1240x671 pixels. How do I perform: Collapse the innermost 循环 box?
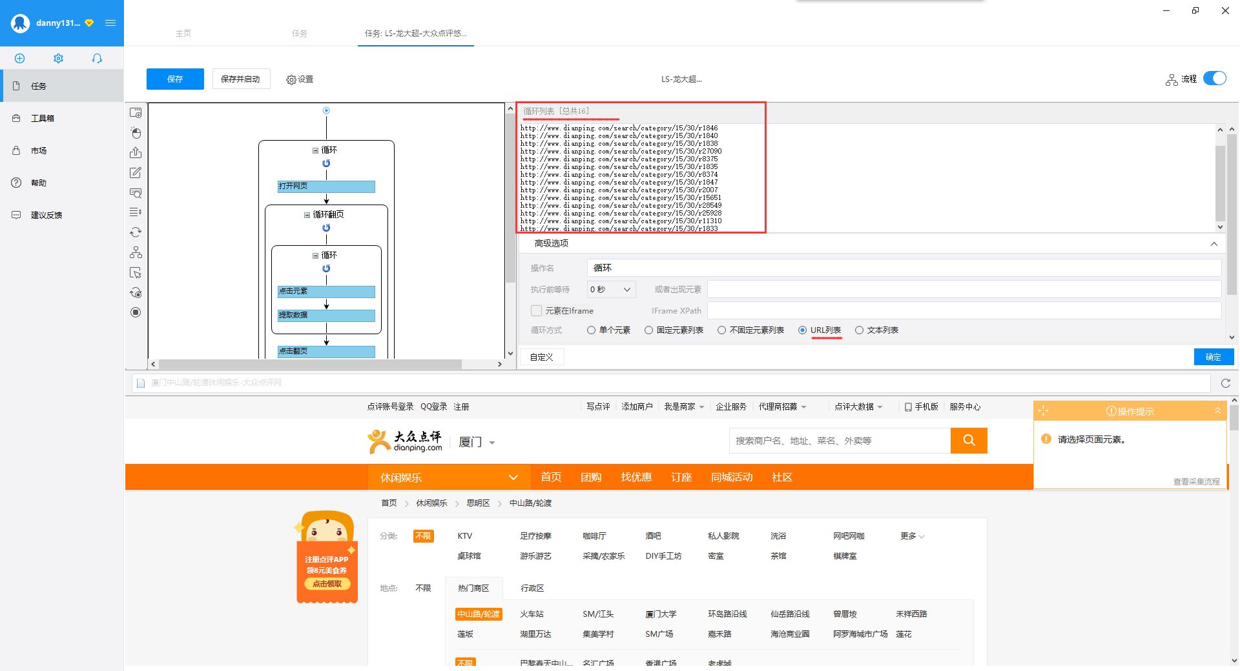pyautogui.click(x=315, y=255)
